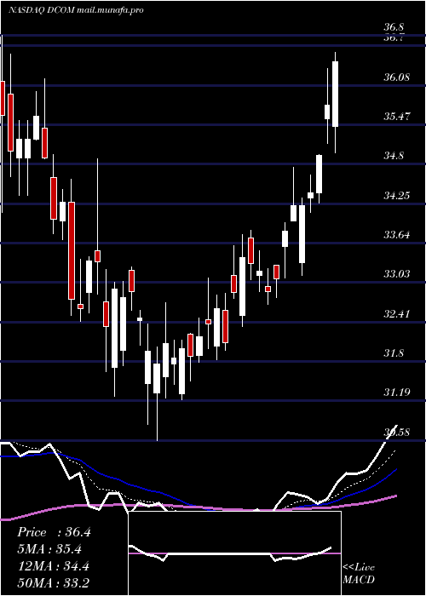Click the 34.25 price axis label
This screenshot has width=426, height=596.
(397, 196)
